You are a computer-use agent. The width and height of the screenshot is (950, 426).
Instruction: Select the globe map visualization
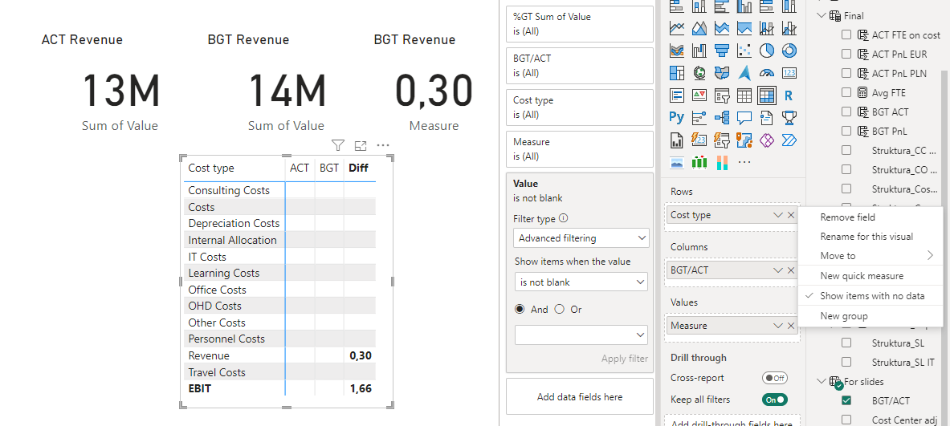pos(699,73)
